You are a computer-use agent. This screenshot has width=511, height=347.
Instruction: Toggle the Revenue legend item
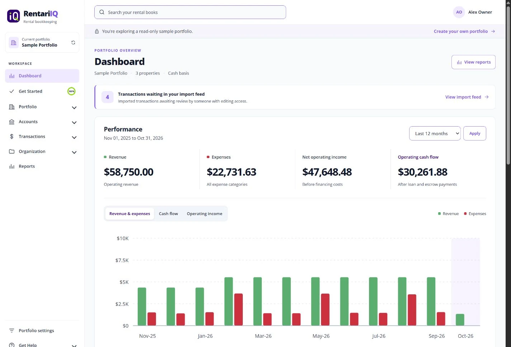pos(448,214)
